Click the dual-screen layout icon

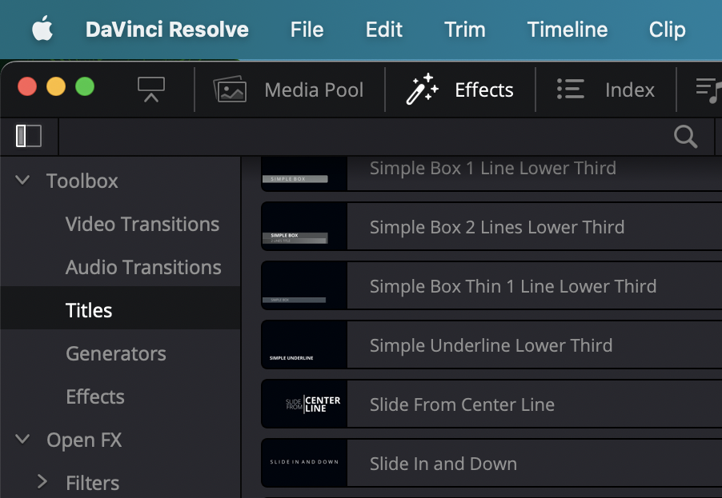[151, 90]
